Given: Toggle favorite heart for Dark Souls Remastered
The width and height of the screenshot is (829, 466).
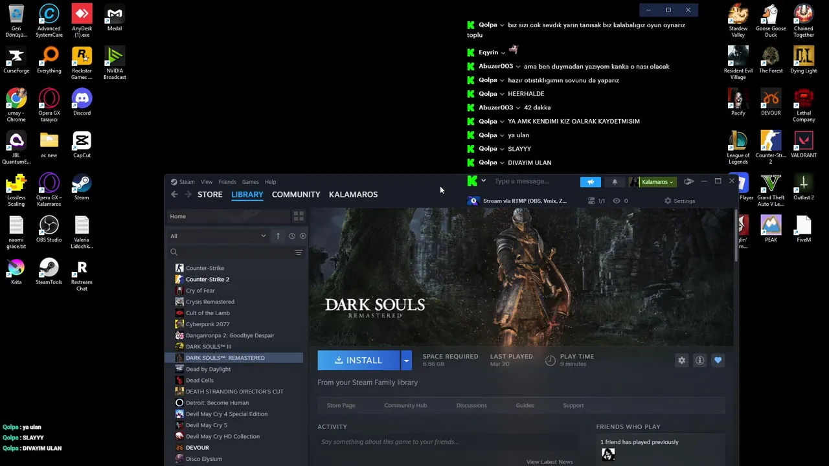Looking at the screenshot, I should (x=718, y=361).
